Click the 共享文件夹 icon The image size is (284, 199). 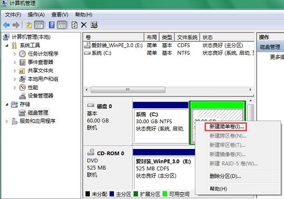(22, 71)
